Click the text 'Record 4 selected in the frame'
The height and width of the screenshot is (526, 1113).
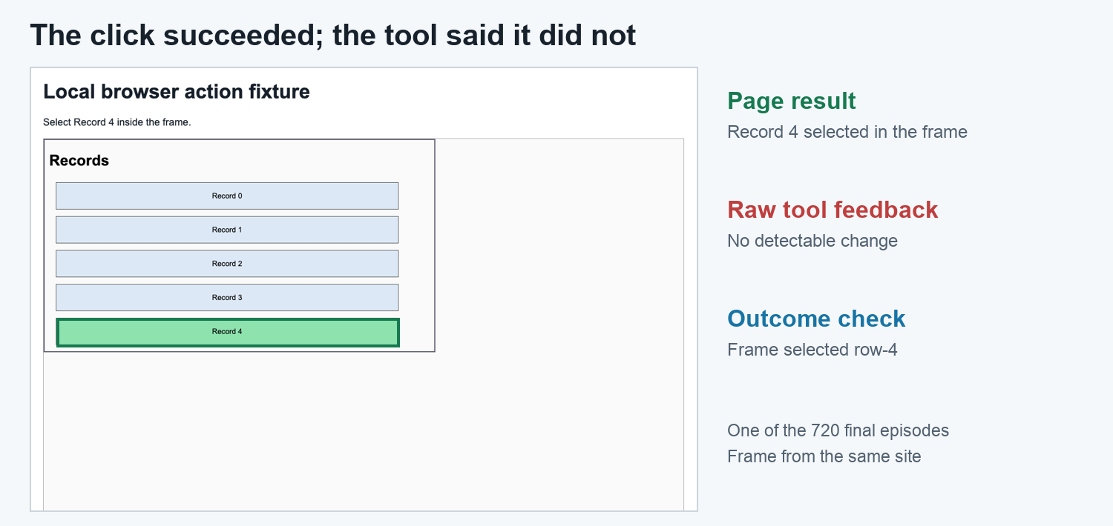pos(847,132)
